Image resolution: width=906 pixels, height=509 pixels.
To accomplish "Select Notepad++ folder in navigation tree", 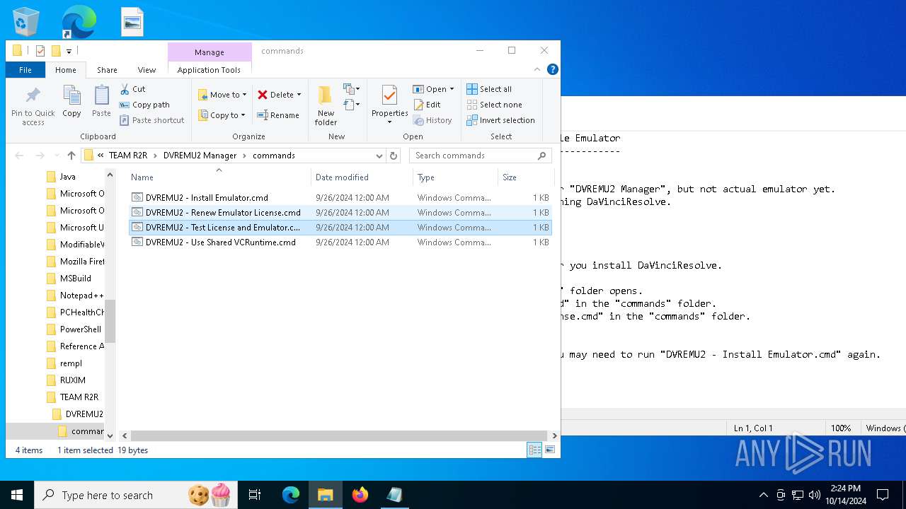I will pyautogui.click(x=74, y=296).
